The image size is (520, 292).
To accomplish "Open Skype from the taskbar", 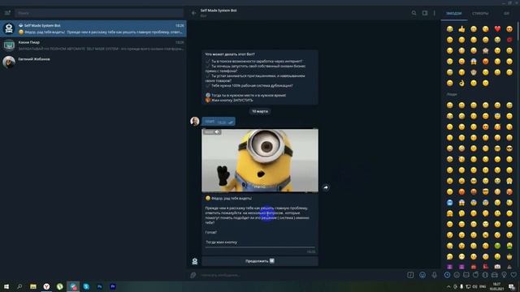I will [x=86, y=286].
